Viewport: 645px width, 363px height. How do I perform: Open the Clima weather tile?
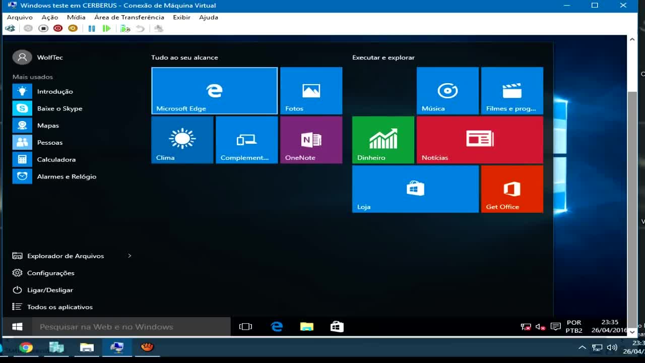pyautogui.click(x=182, y=140)
